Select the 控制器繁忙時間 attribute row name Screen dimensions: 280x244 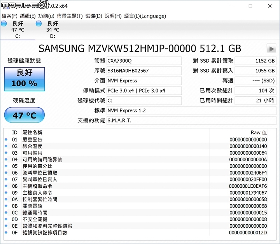pyautogui.click(x=40, y=199)
